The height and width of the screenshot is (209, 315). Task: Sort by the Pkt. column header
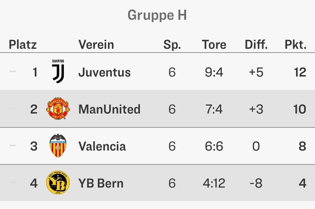tap(296, 44)
